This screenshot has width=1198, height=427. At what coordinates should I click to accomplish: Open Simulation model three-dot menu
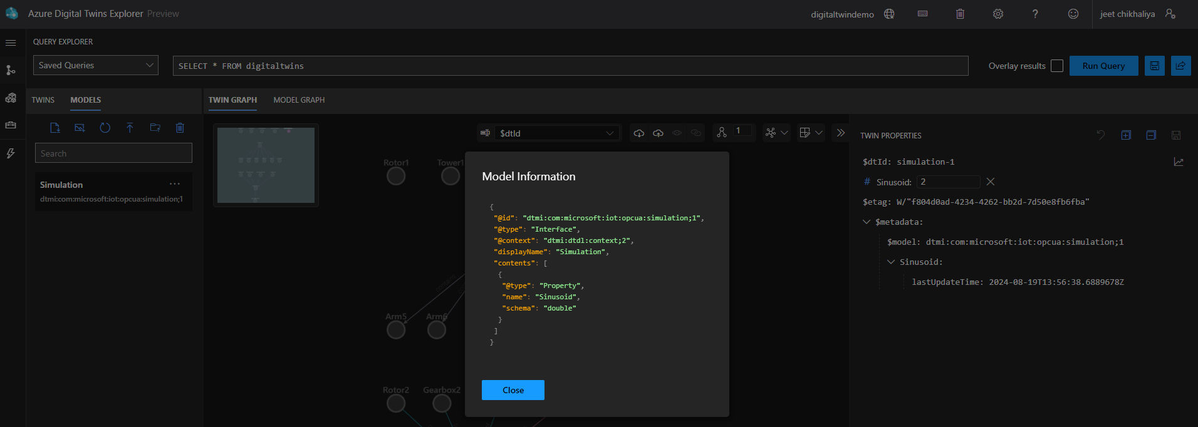[x=175, y=184]
